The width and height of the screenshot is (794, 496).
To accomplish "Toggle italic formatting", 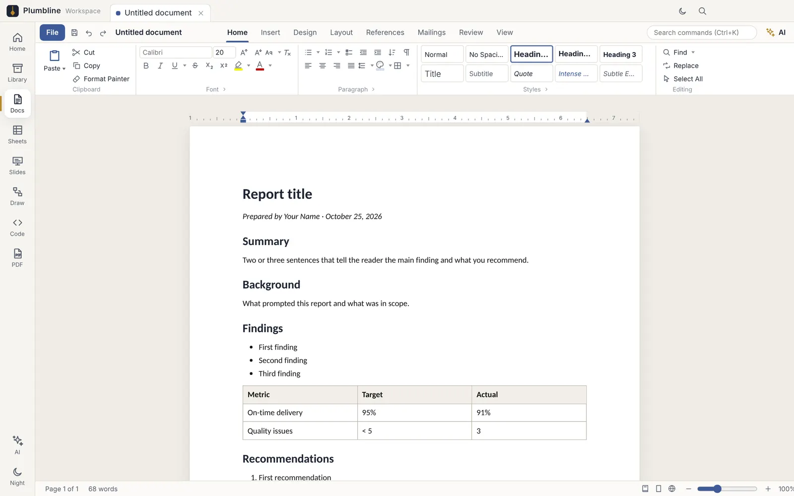I will coord(160,65).
